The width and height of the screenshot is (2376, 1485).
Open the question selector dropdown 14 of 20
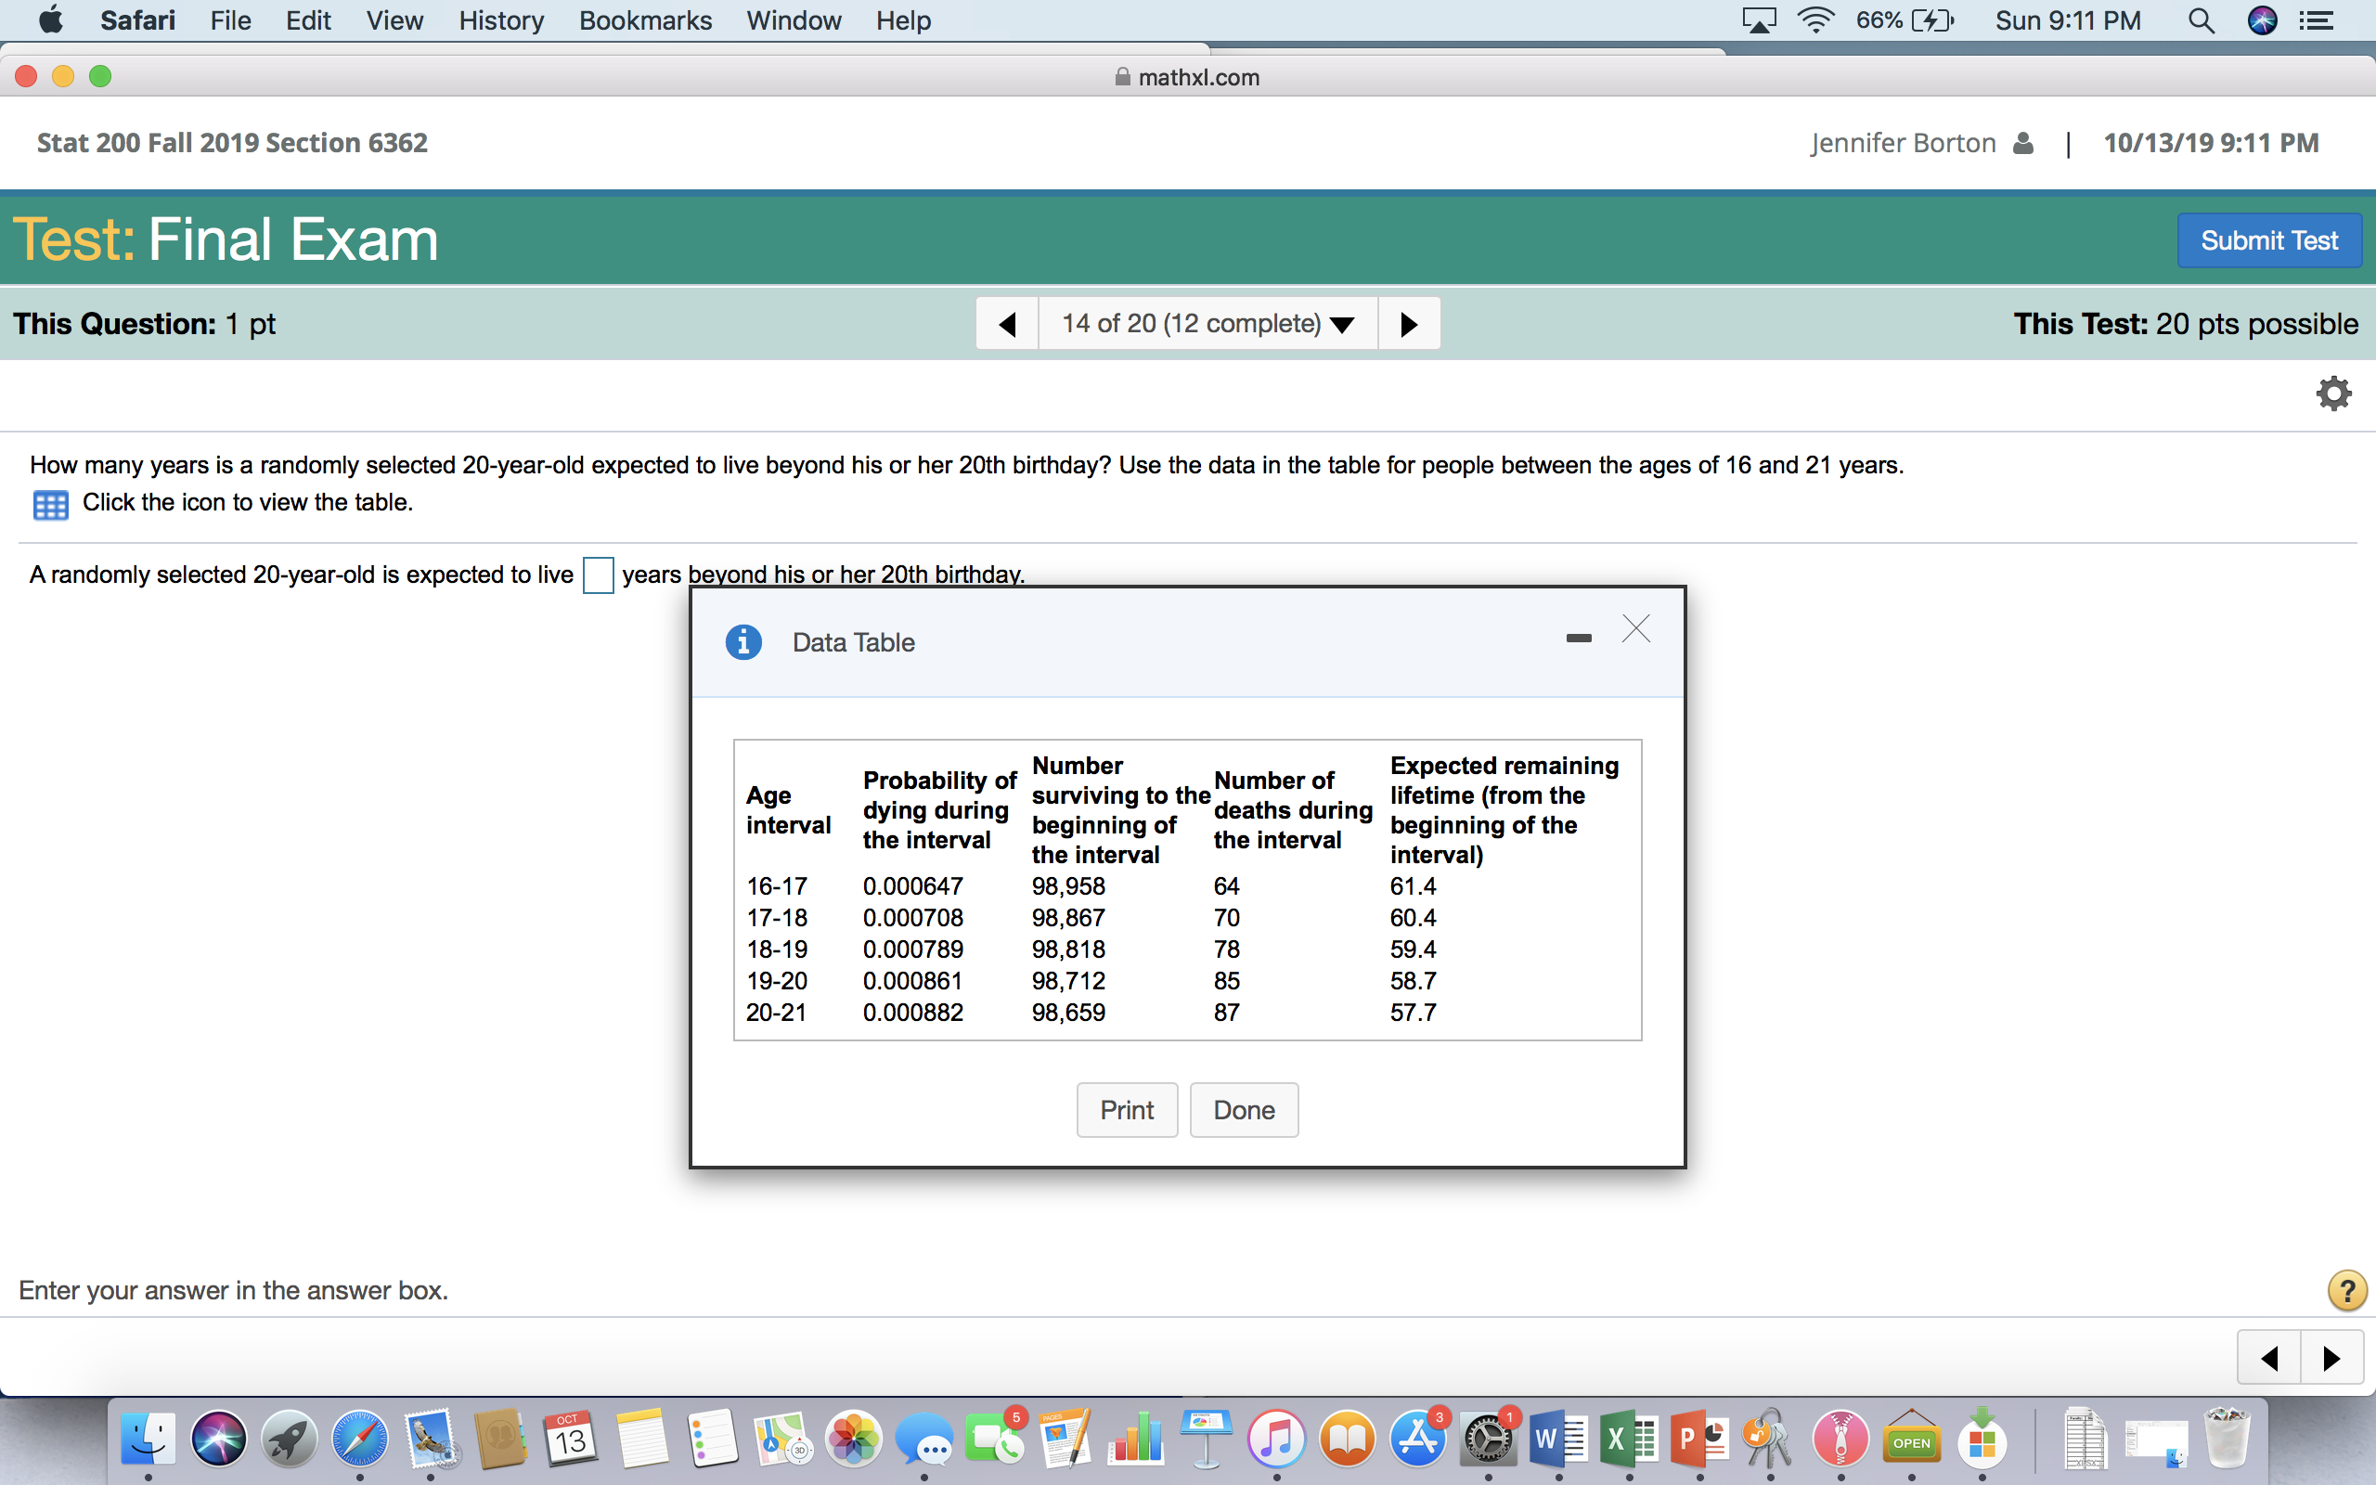(x=1207, y=324)
